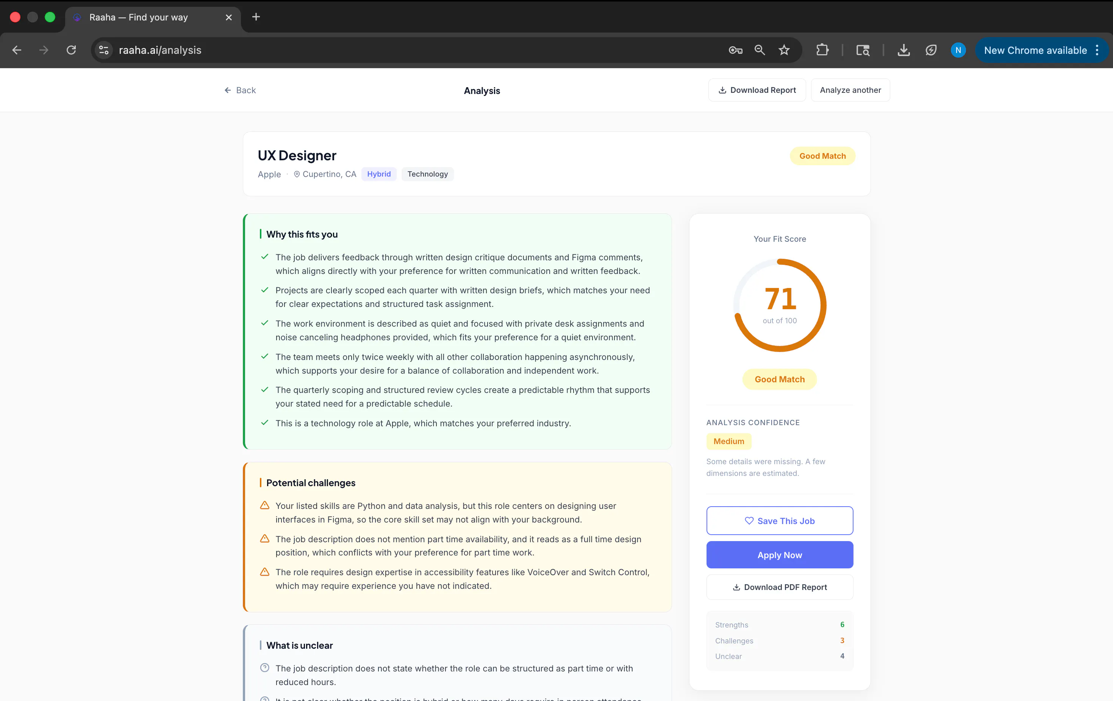Click checkmark beside quiet work environment item
Screen dimensions: 1113x701
(x=265, y=323)
